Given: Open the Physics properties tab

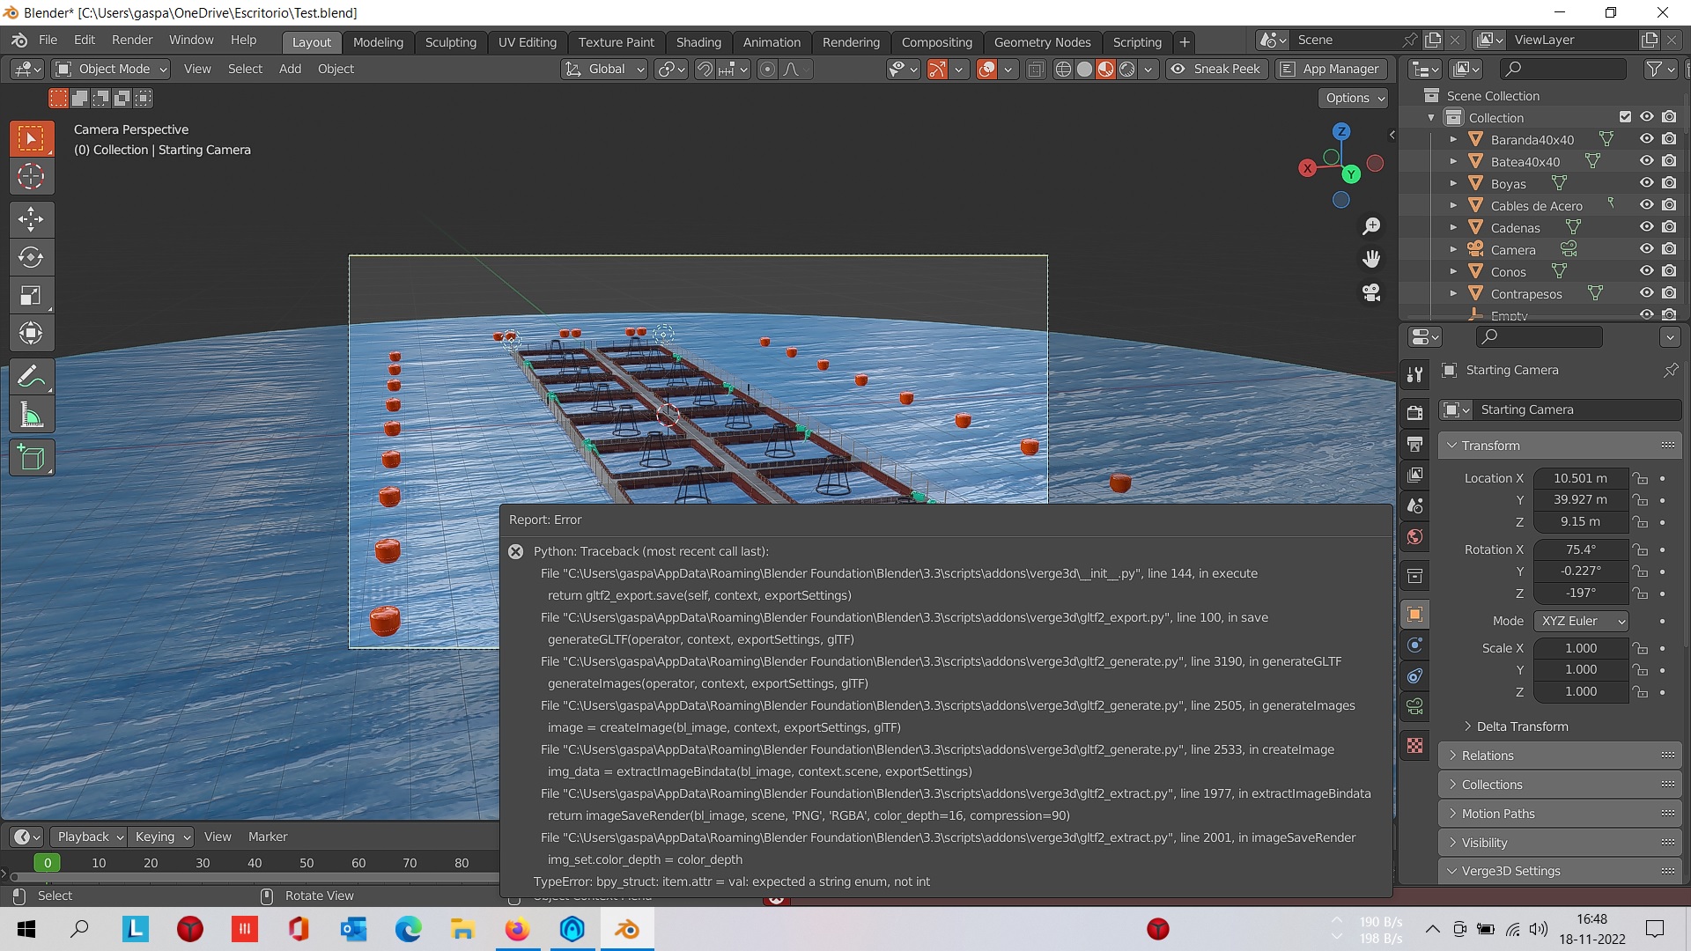Looking at the screenshot, I should tap(1414, 645).
